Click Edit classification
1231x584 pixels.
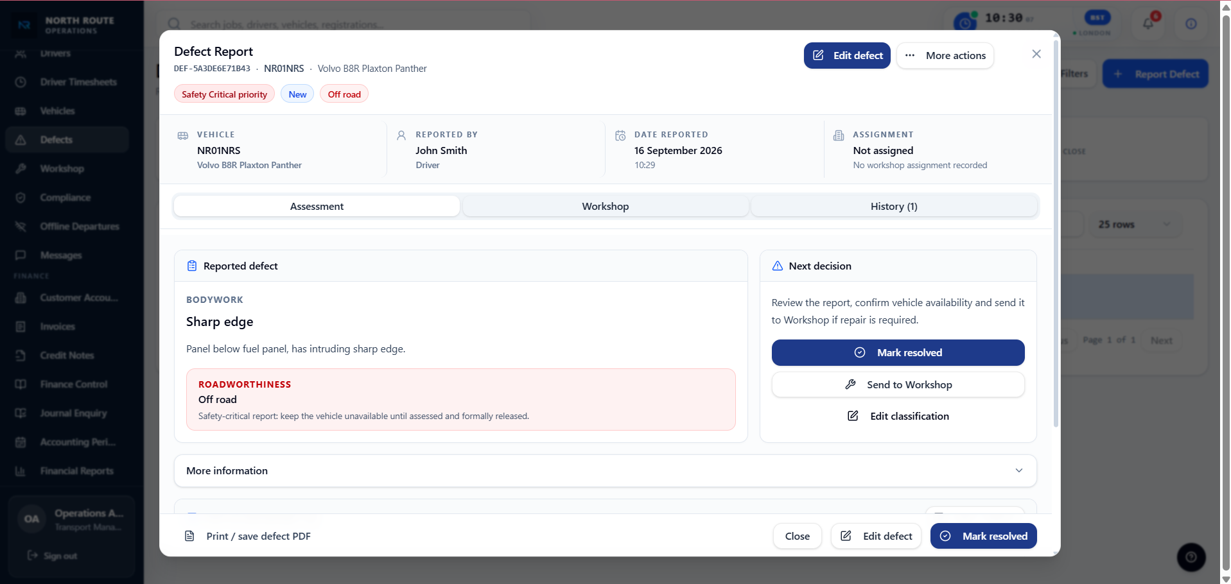pos(898,417)
